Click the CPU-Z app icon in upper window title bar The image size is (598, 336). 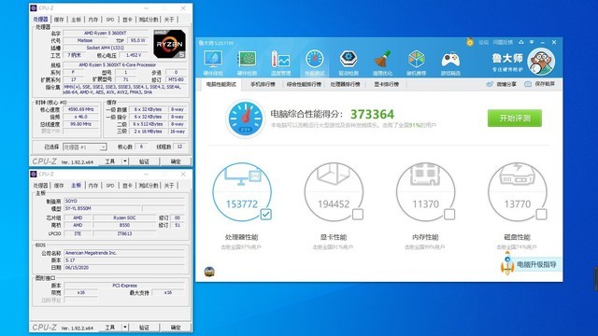[x=34, y=8]
